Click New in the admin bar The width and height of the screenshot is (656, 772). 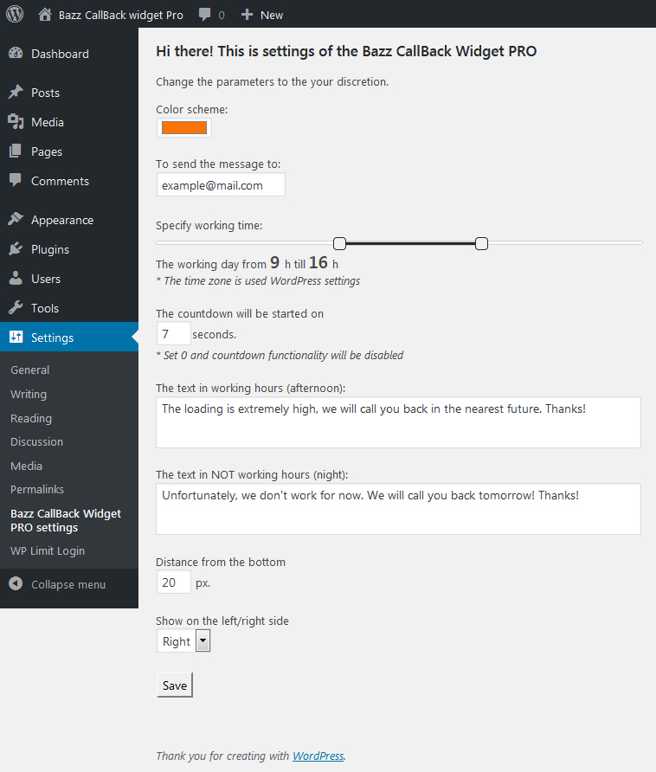(272, 16)
